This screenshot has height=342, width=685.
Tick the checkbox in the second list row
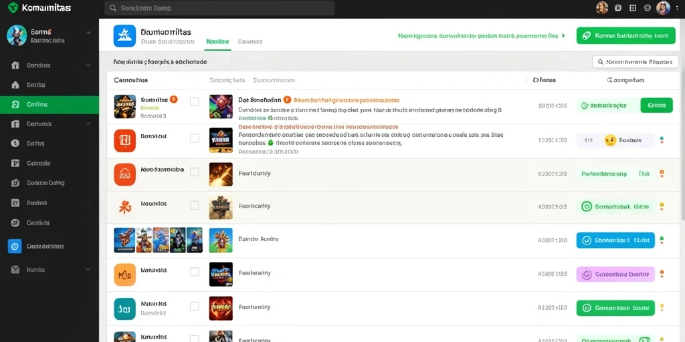[195, 138]
